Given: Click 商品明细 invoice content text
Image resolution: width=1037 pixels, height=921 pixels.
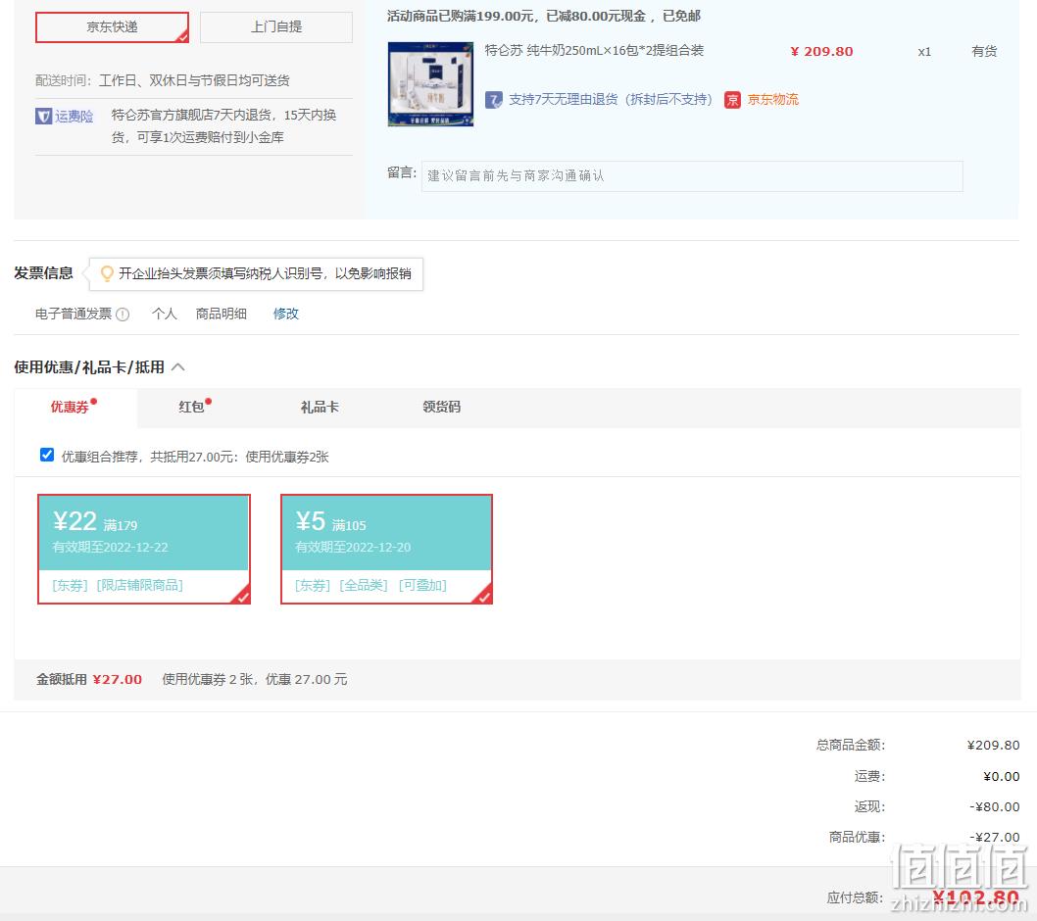Looking at the screenshot, I should pyautogui.click(x=221, y=314).
